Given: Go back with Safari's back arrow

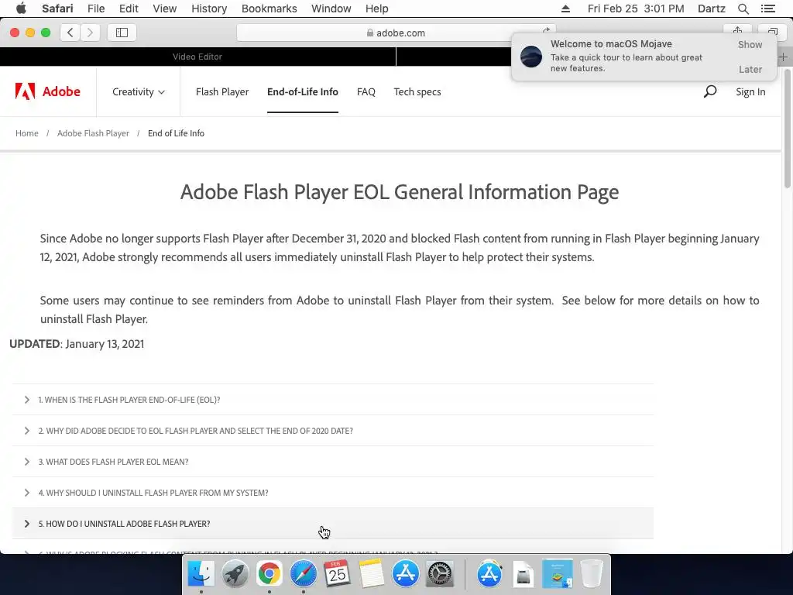Looking at the screenshot, I should point(70,33).
